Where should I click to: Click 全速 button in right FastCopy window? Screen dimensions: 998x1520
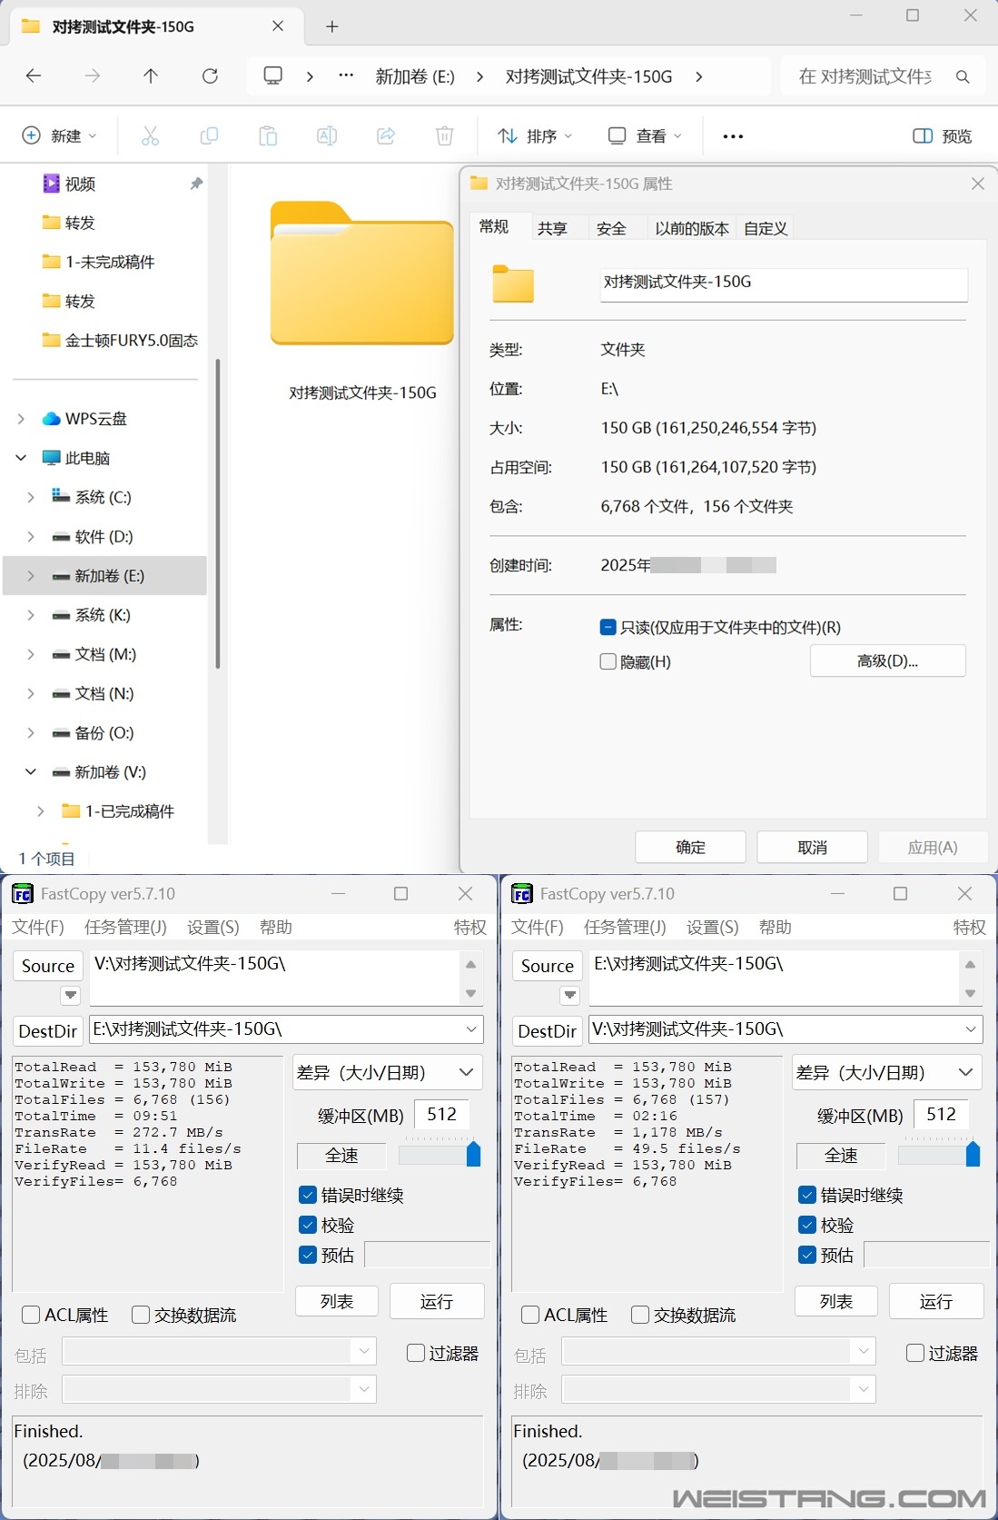(841, 1155)
